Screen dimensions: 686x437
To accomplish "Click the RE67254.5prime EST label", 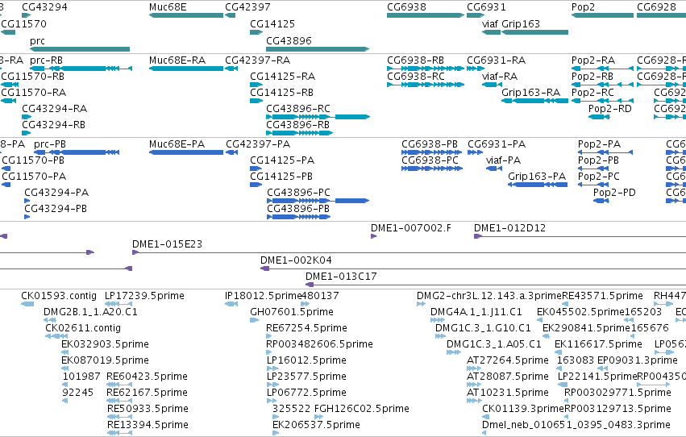I will point(306,328).
